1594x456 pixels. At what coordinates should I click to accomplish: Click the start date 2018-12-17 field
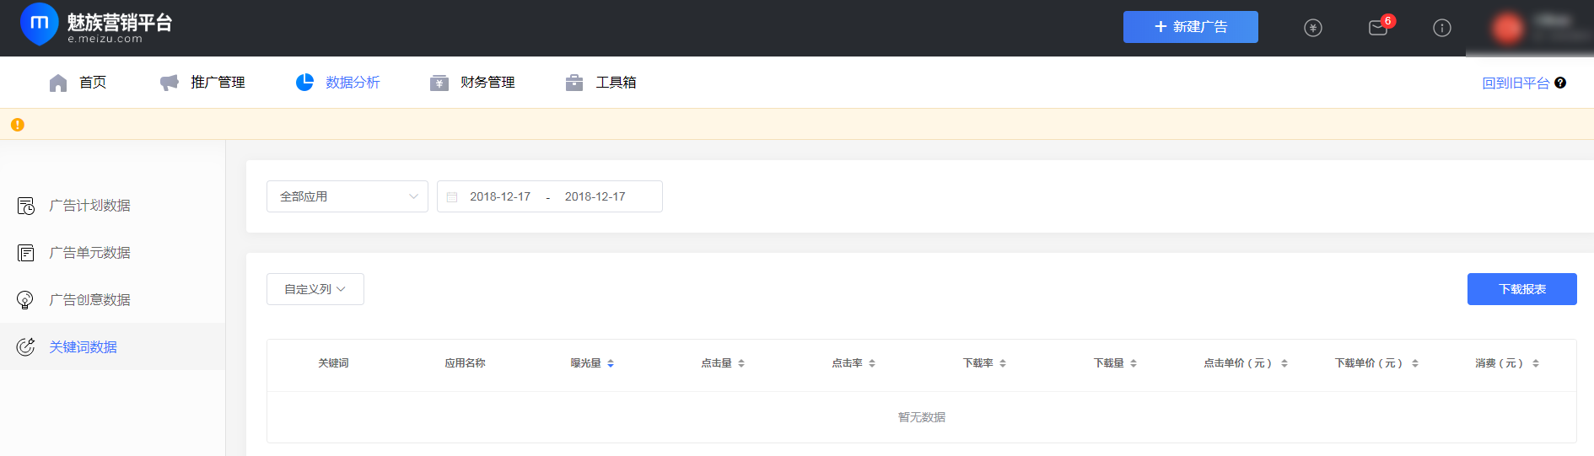coord(500,196)
